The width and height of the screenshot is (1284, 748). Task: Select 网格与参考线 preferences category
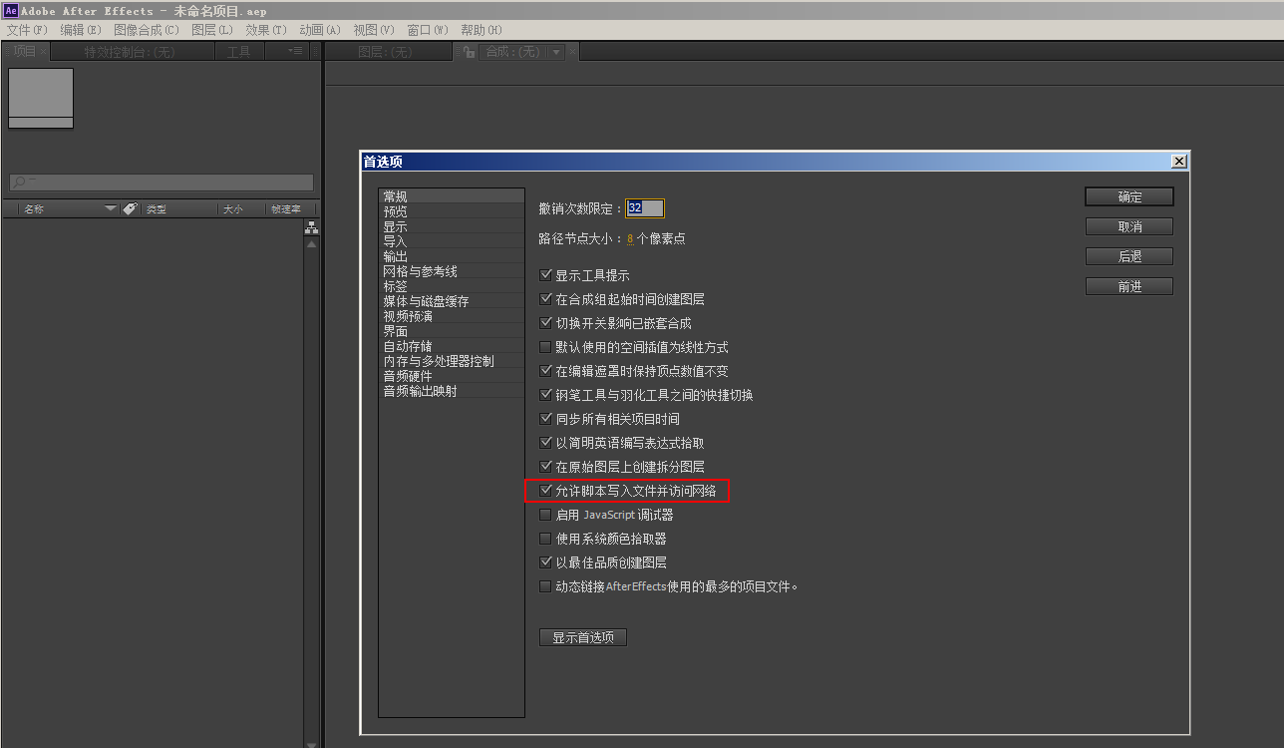coord(452,271)
